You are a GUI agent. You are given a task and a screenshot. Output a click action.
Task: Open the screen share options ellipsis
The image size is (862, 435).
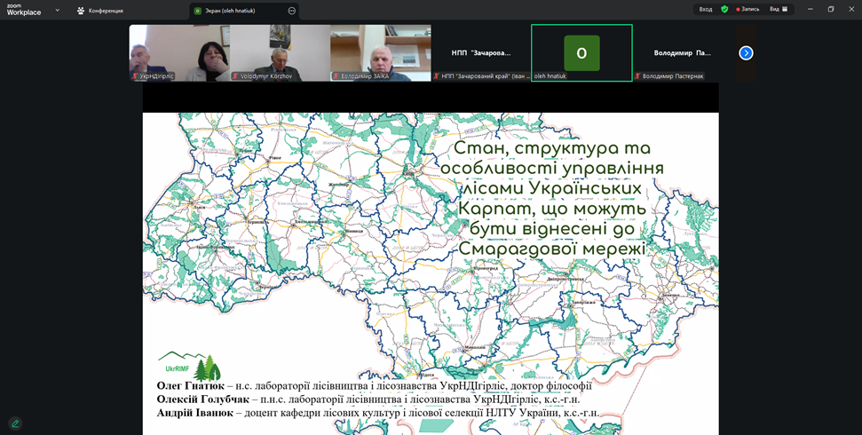pos(292,11)
